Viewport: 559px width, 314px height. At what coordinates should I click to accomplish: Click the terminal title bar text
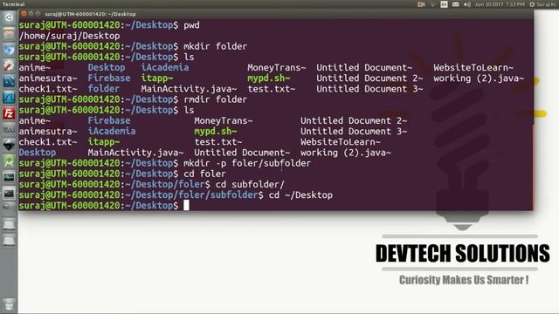click(90, 14)
